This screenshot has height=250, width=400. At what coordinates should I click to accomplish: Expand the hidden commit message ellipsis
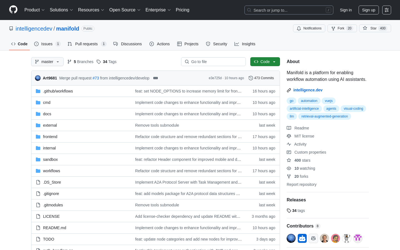click(156, 78)
